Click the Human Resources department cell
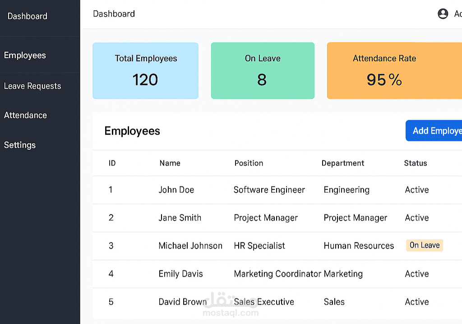Viewport: 462px width, 324px height. tap(359, 246)
